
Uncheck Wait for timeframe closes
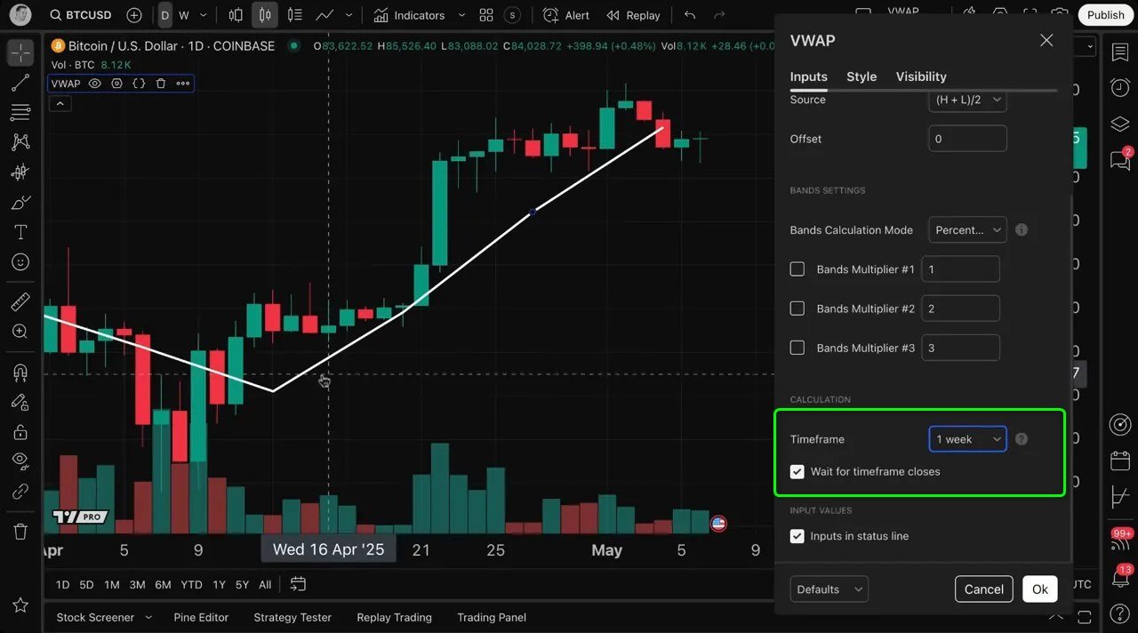(x=797, y=472)
